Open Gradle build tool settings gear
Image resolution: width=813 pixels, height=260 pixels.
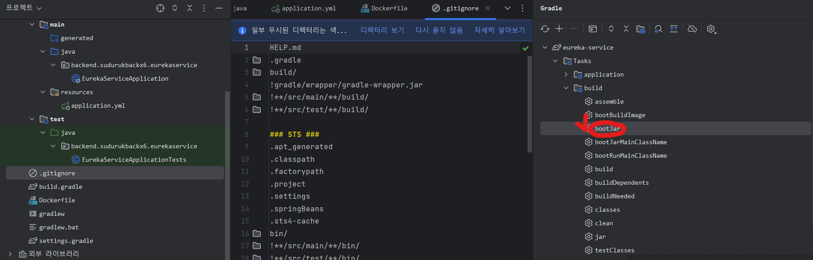pos(711,29)
